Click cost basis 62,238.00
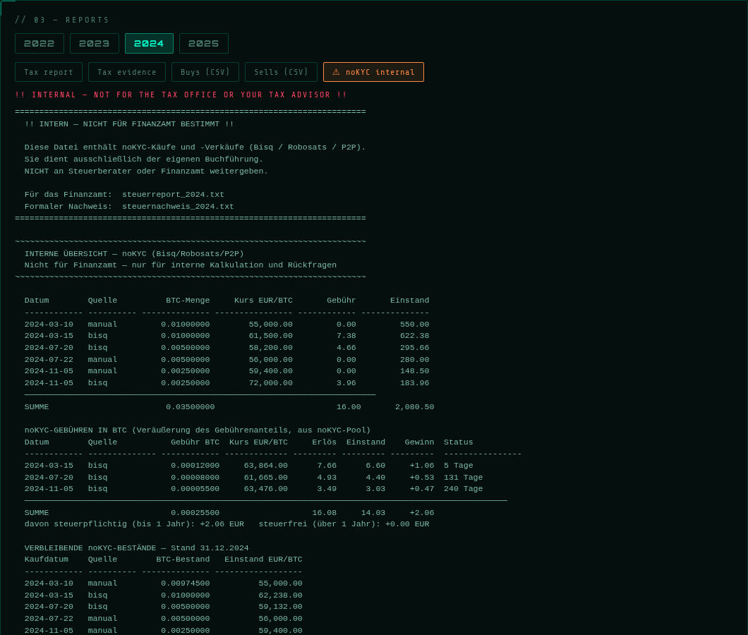The image size is (748, 635). (281, 595)
